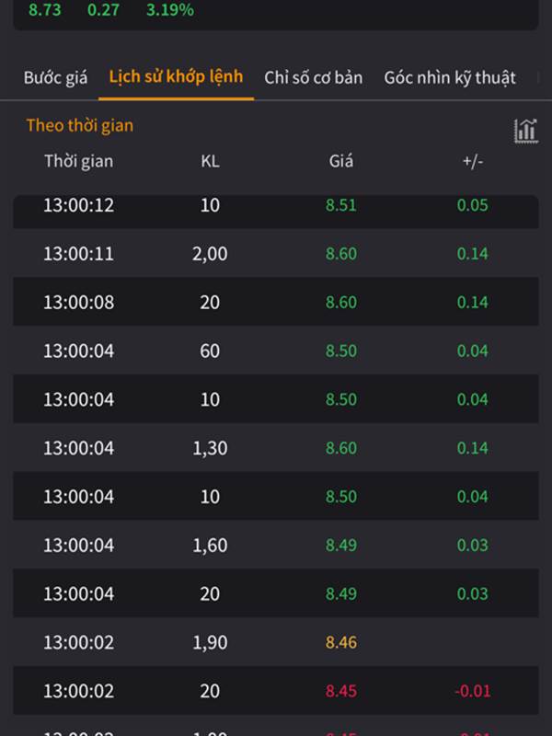
Task: Tap the +/- column header
Action: pyautogui.click(x=473, y=161)
